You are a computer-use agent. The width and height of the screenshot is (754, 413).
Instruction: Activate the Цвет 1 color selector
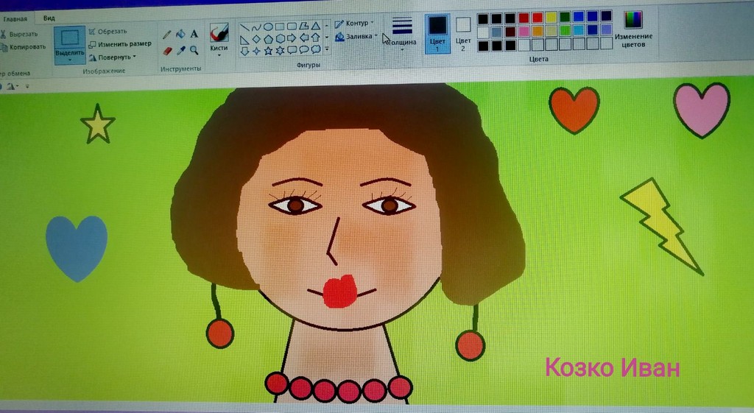437,33
